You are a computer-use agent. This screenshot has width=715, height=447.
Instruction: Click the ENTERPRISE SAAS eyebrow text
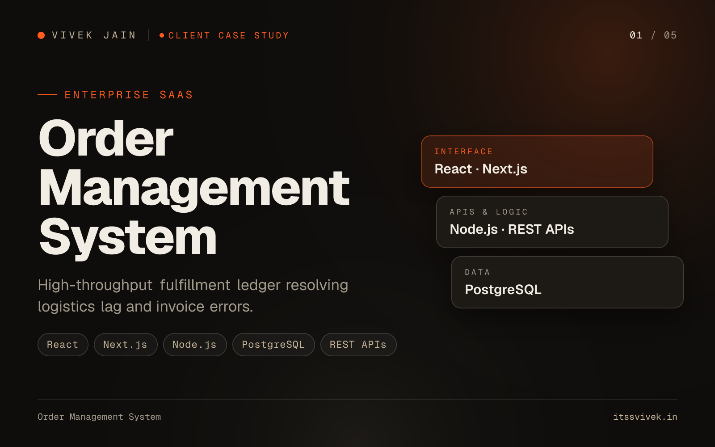tap(129, 95)
